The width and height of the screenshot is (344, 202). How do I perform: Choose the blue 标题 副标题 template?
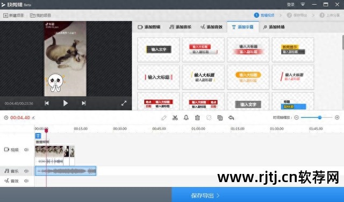click(x=293, y=101)
